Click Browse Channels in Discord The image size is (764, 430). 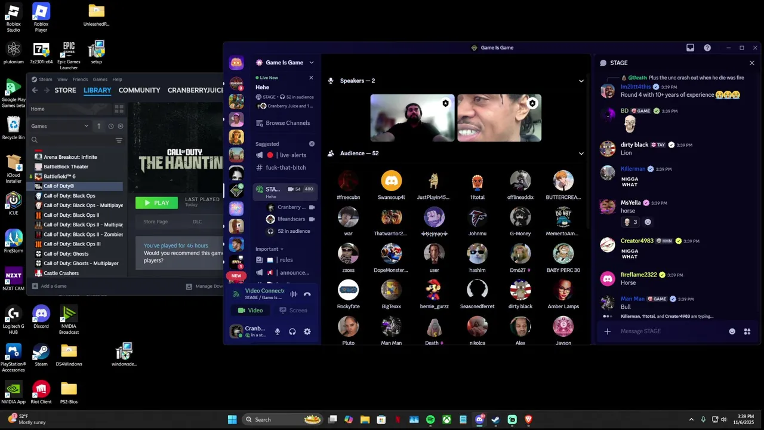tap(283, 123)
